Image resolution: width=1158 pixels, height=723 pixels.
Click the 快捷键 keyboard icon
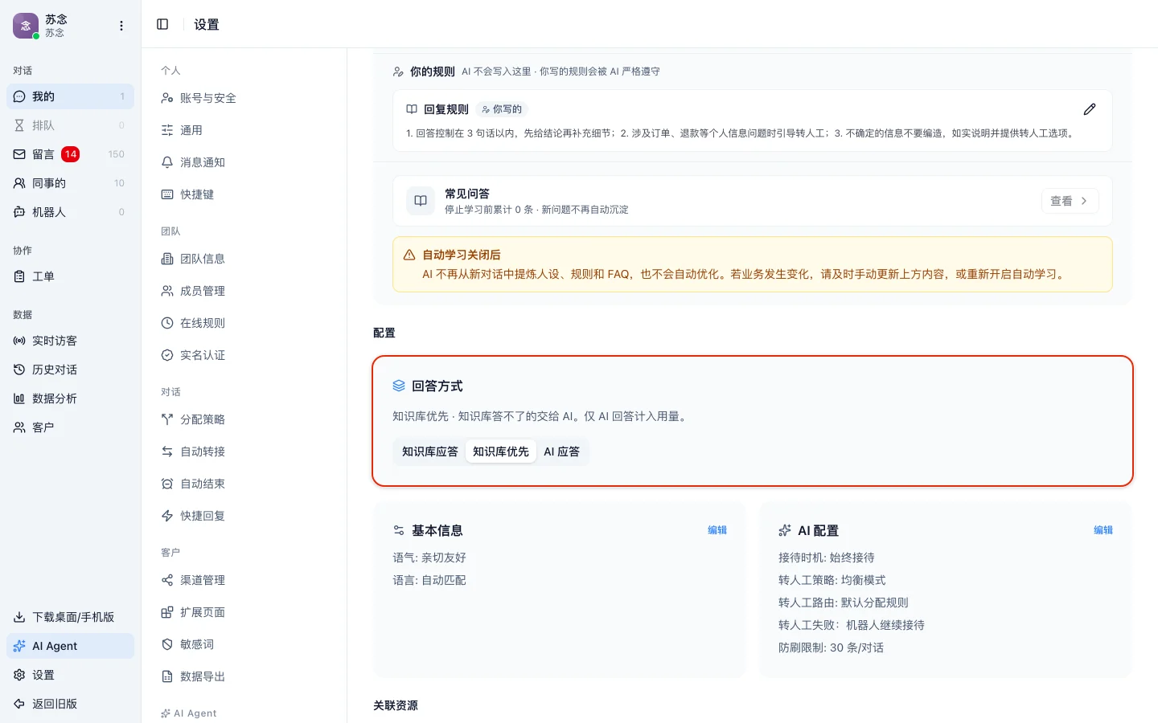pyautogui.click(x=167, y=194)
